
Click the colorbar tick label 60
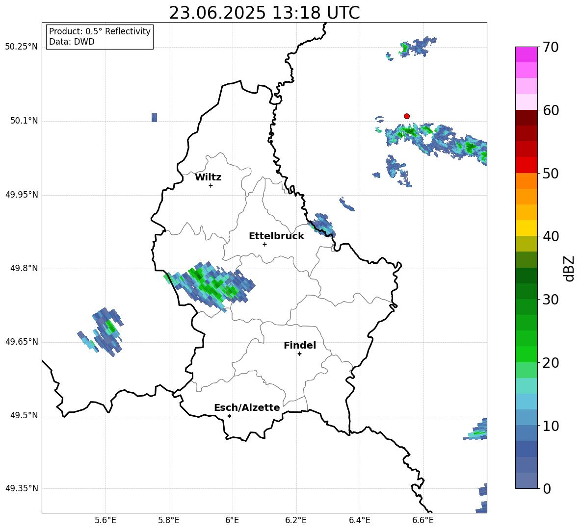click(x=551, y=110)
